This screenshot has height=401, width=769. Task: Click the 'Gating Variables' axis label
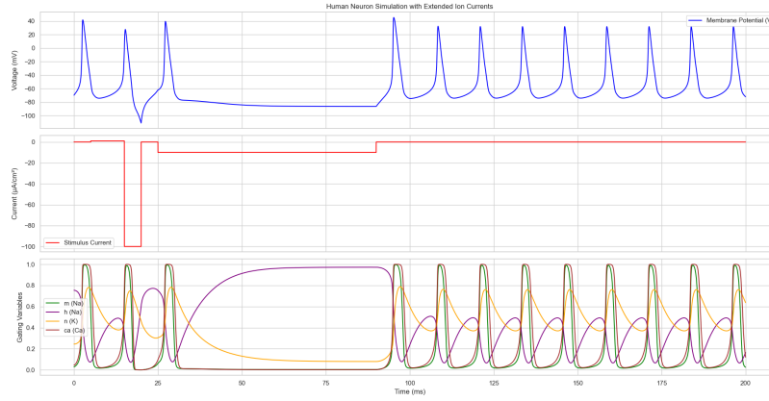point(20,317)
